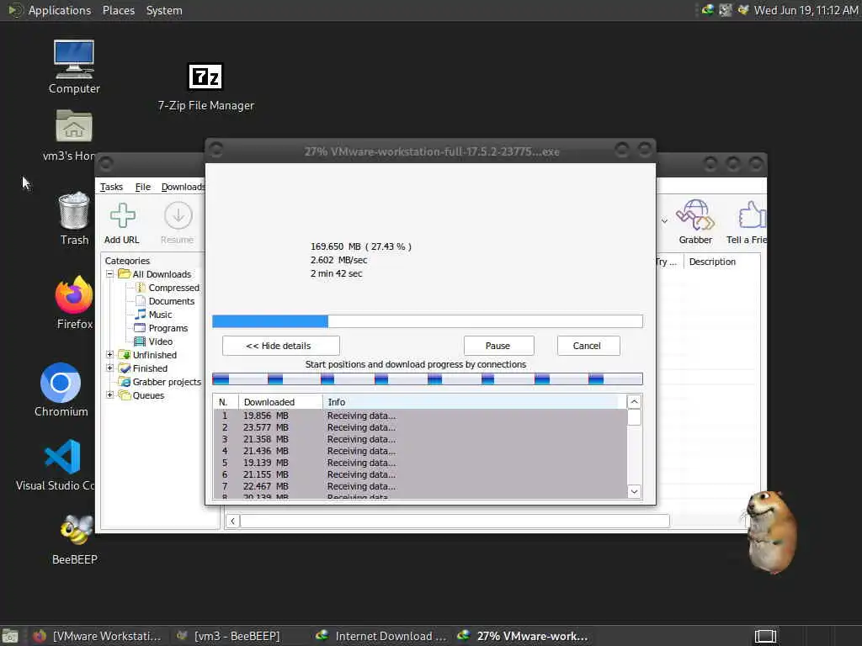Click the show desktop icon in taskbar
Screen dimensions: 862x646
point(10,636)
